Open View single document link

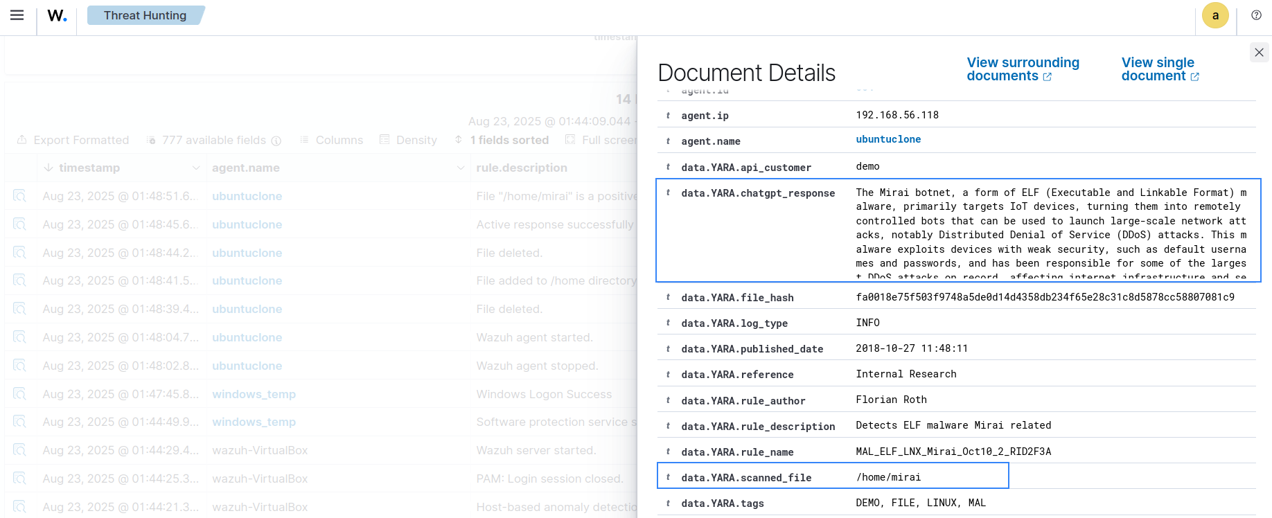pos(1159,69)
